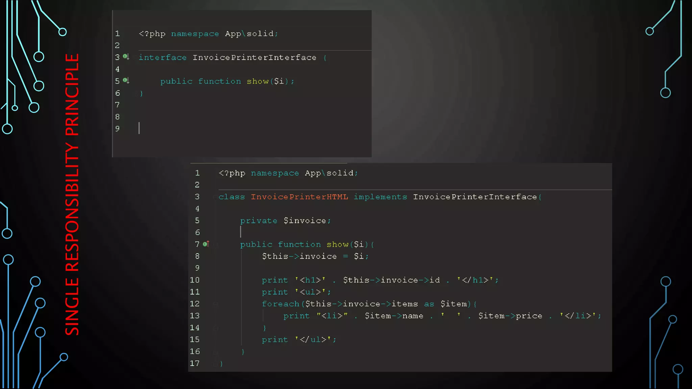Click the print '</ul>' statement
Image resolution: width=692 pixels, height=389 pixels.
[x=299, y=340]
